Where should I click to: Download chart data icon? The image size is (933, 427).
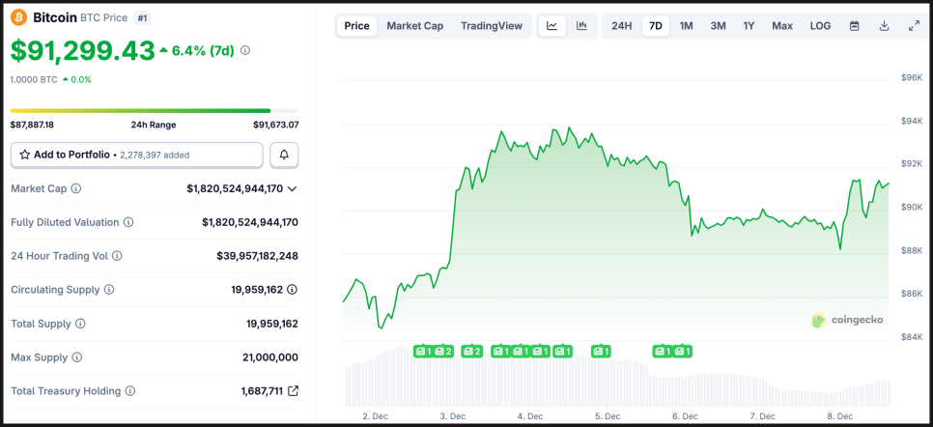(x=884, y=26)
